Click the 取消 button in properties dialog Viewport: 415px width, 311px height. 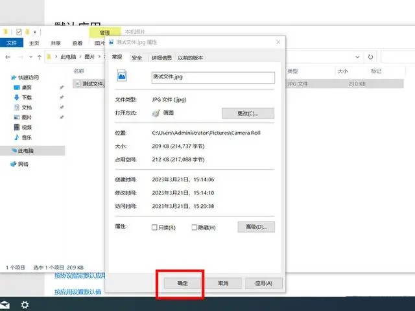pyautogui.click(x=223, y=283)
